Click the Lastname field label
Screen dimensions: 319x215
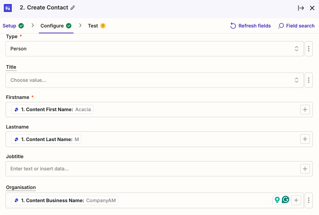point(17,127)
